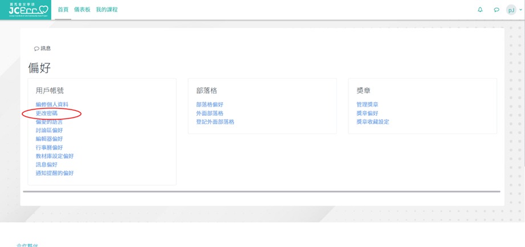Image resolution: width=525 pixels, height=247 pixels.
Task: Click the pJ user avatar
Action: tap(511, 10)
